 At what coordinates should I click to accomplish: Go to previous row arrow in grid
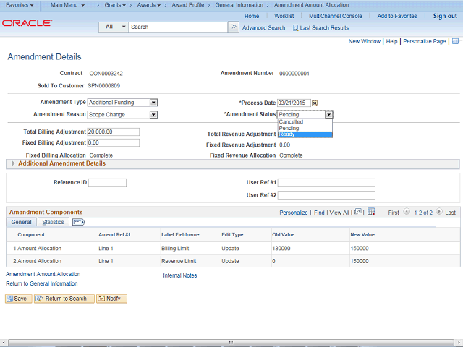[407, 213]
